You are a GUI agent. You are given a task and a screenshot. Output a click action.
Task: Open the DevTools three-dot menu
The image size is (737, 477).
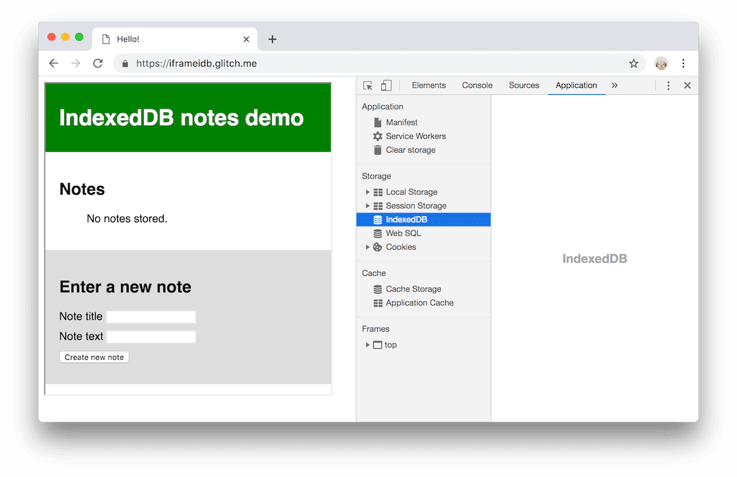click(668, 85)
